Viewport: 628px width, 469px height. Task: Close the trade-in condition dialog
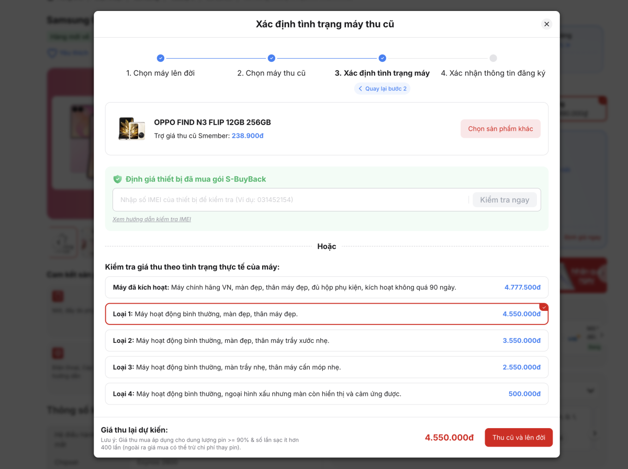tap(546, 24)
